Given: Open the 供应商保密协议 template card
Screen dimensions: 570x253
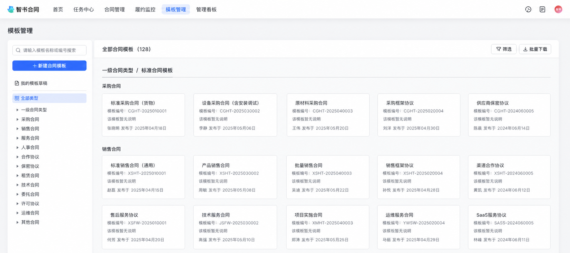Looking at the screenshot, I should pos(509,115).
